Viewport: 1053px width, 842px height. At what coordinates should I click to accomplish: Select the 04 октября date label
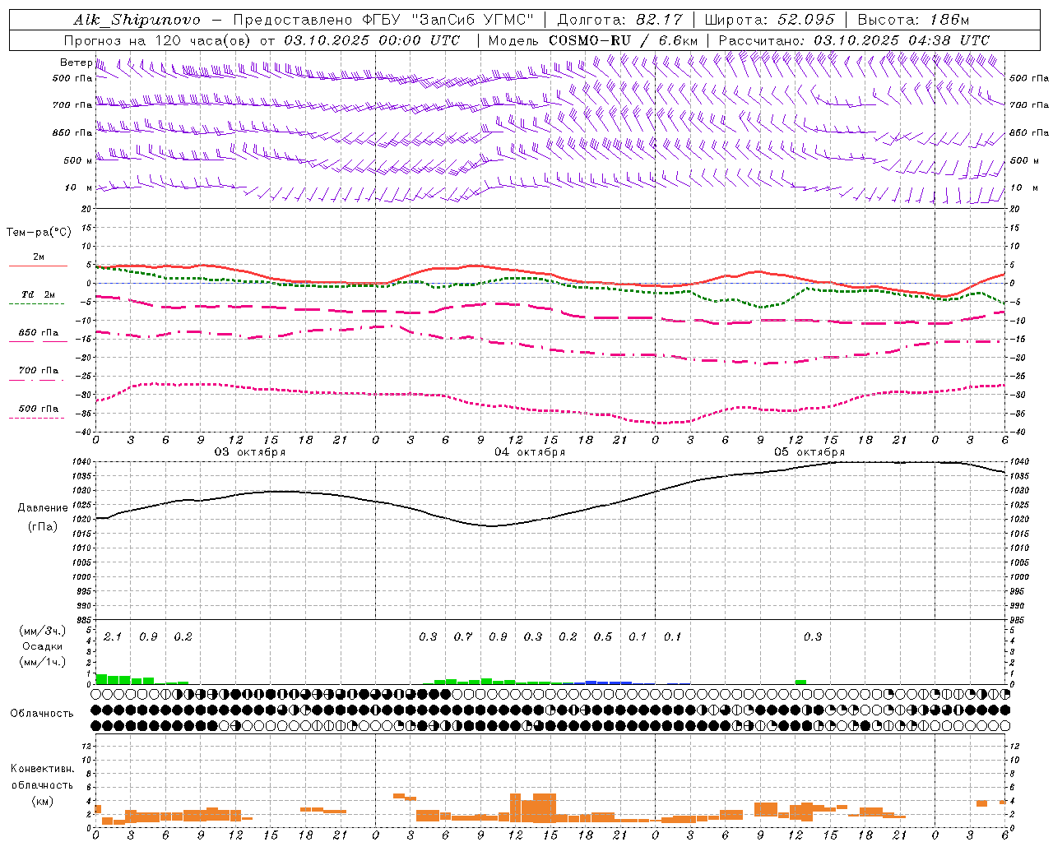pos(530,452)
